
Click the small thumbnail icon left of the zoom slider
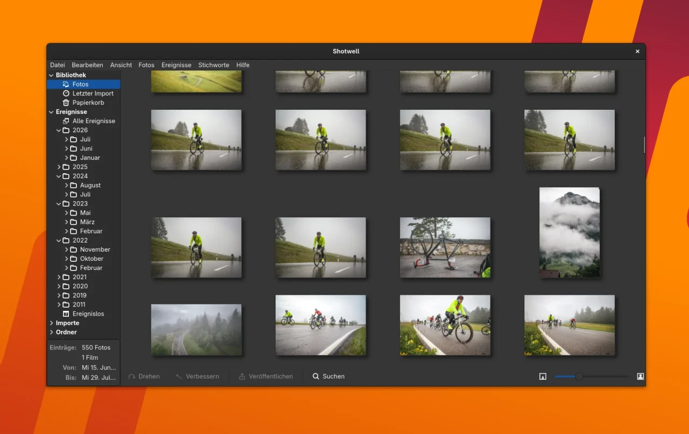(543, 376)
